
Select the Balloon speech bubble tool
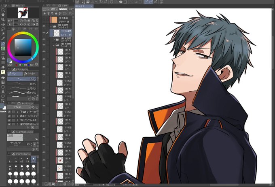click(x=3, y=96)
